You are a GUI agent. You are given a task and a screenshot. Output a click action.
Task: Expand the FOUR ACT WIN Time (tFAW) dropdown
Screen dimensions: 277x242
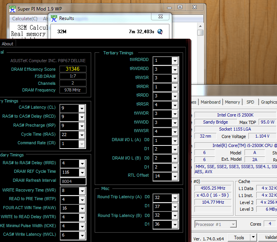(82, 209)
